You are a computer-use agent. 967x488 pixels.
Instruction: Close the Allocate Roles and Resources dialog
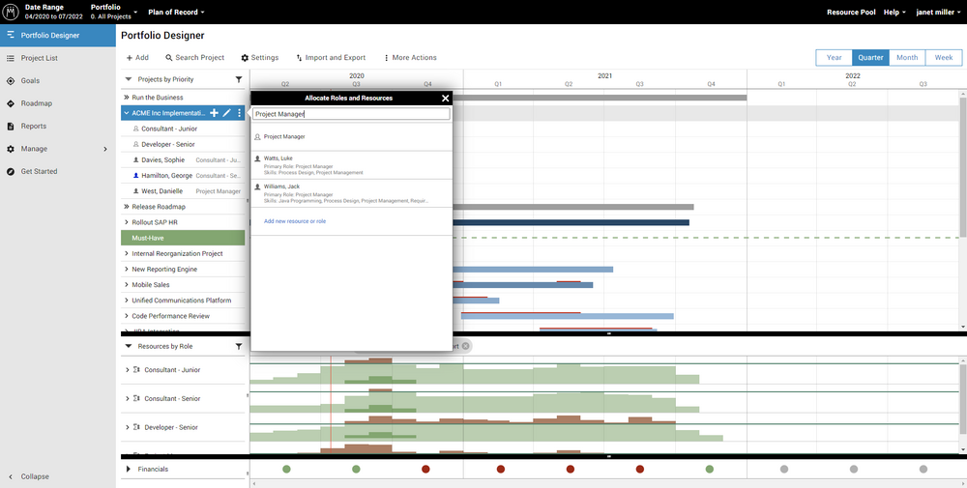[445, 99]
